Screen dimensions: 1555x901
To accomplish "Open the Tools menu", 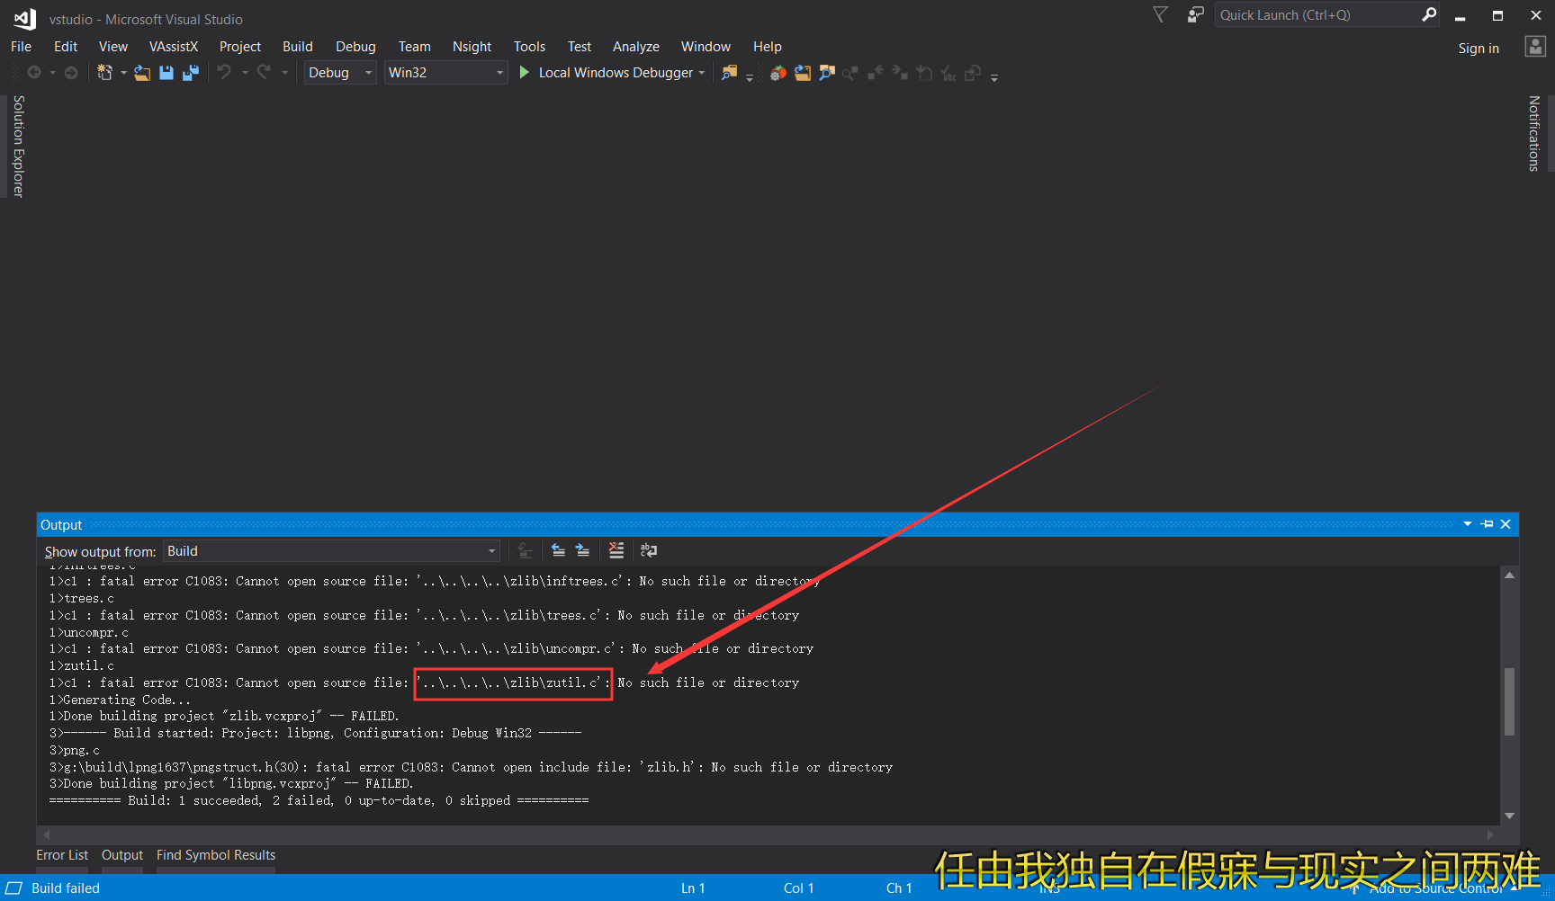I will click(529, 47).
